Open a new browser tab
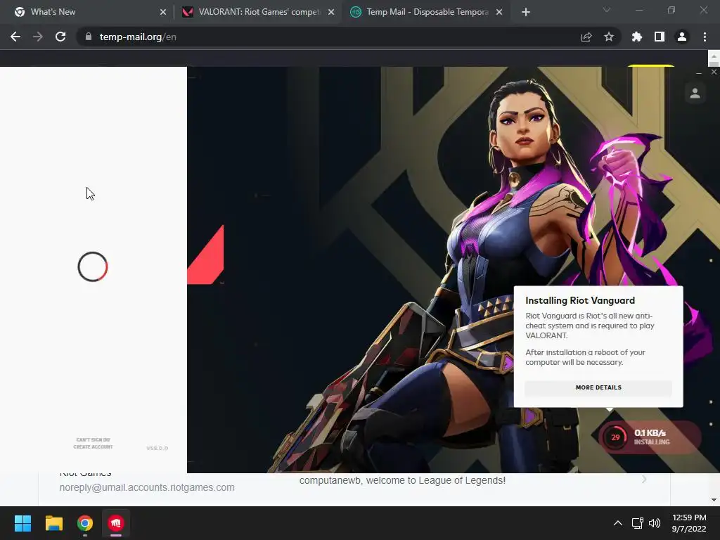Screen dimensions: 720x540 [x=526, y=12]
